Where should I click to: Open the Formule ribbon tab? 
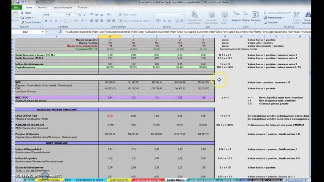coord(83,7)
